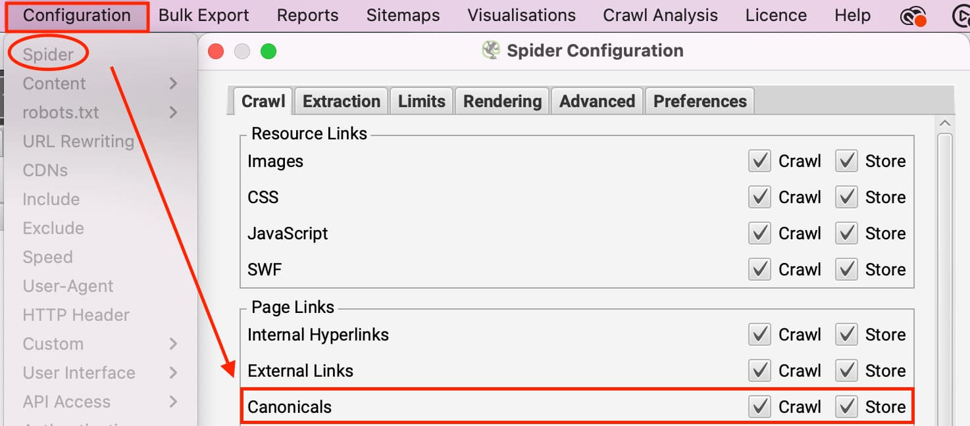Click the green zoom window button
The height and width of the screenshot is (426, 970).
268,51
